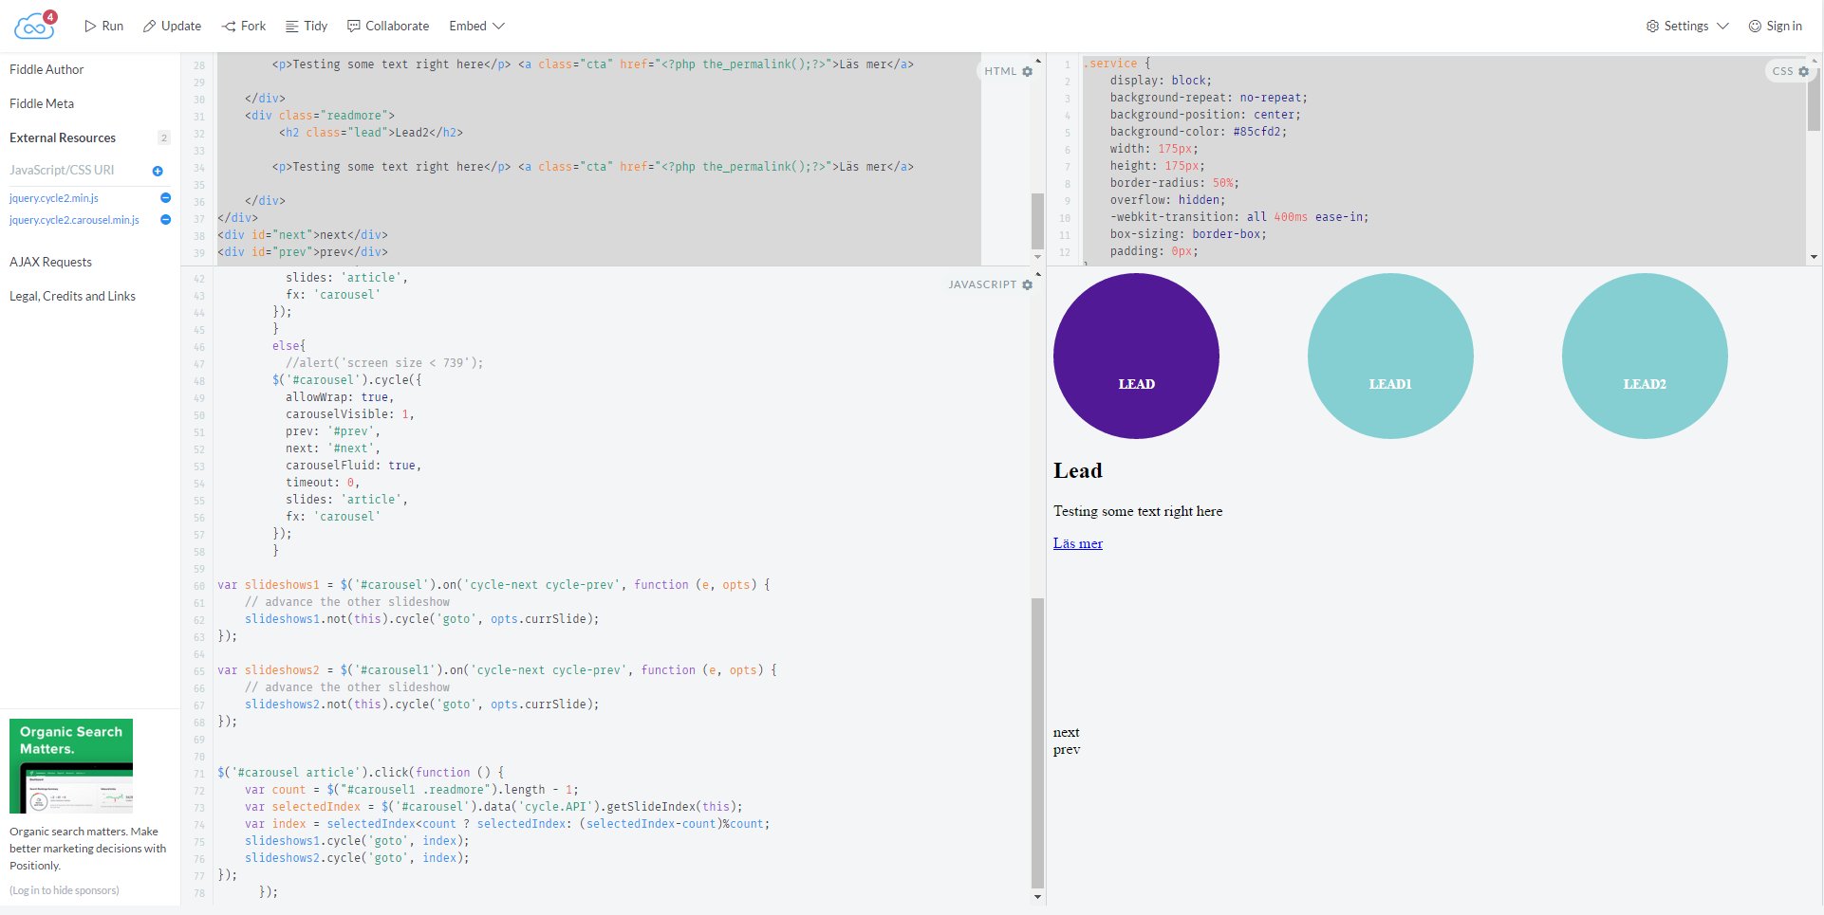The image size is (1824, 915).
Task: Click the 'var slideshows2' line in JavaScript
Action: pyautogui.click(x=497, y=670)
